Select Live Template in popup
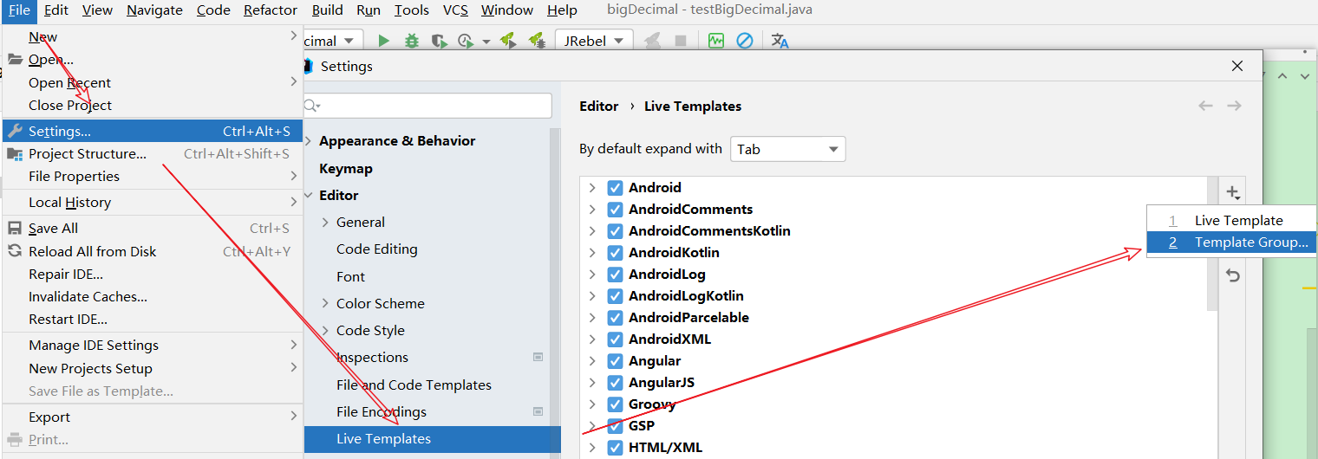The width and height of the screenshot is (1318, 459). point(1231,220)
